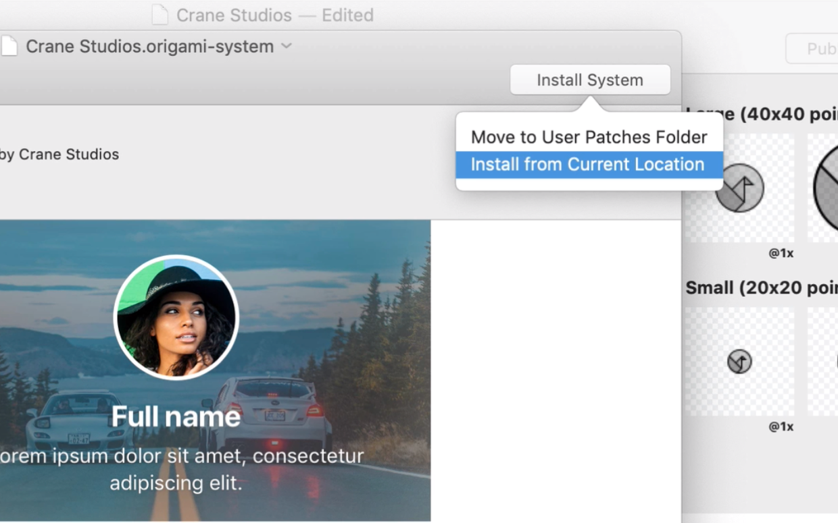Select the Large 40x40 crane icon thumbnail
The width and height of the screenshot is (838, 523).
[739, 188]
